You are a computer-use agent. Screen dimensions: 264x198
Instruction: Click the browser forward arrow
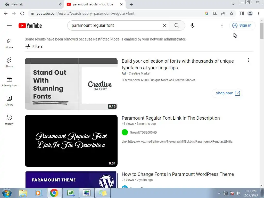[14, 13]
